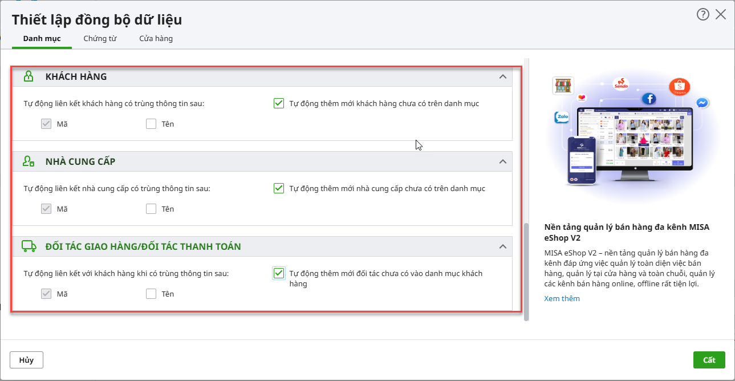
Task: Uncheck auto-add new suppliers checkbox
Action: point(279,189)
